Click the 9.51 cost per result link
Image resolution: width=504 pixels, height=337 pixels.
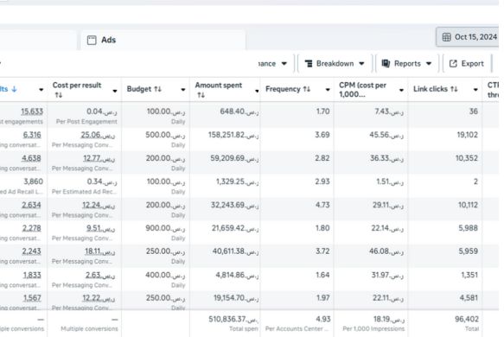pyautogui.click(x=100, y=228)
